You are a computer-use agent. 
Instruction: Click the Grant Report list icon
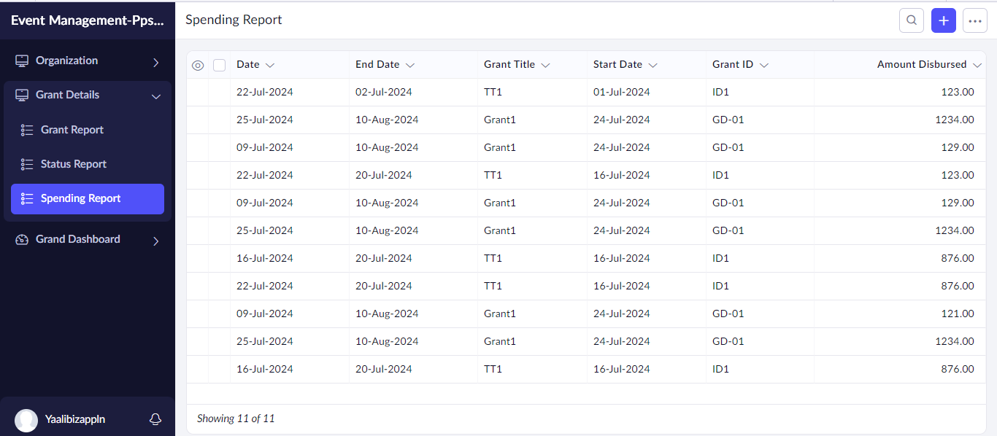pos(27,130)
